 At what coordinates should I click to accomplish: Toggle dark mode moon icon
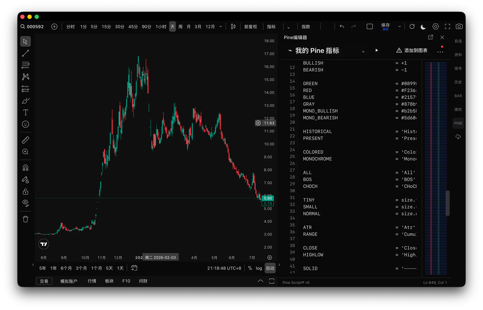pos(423,27)
